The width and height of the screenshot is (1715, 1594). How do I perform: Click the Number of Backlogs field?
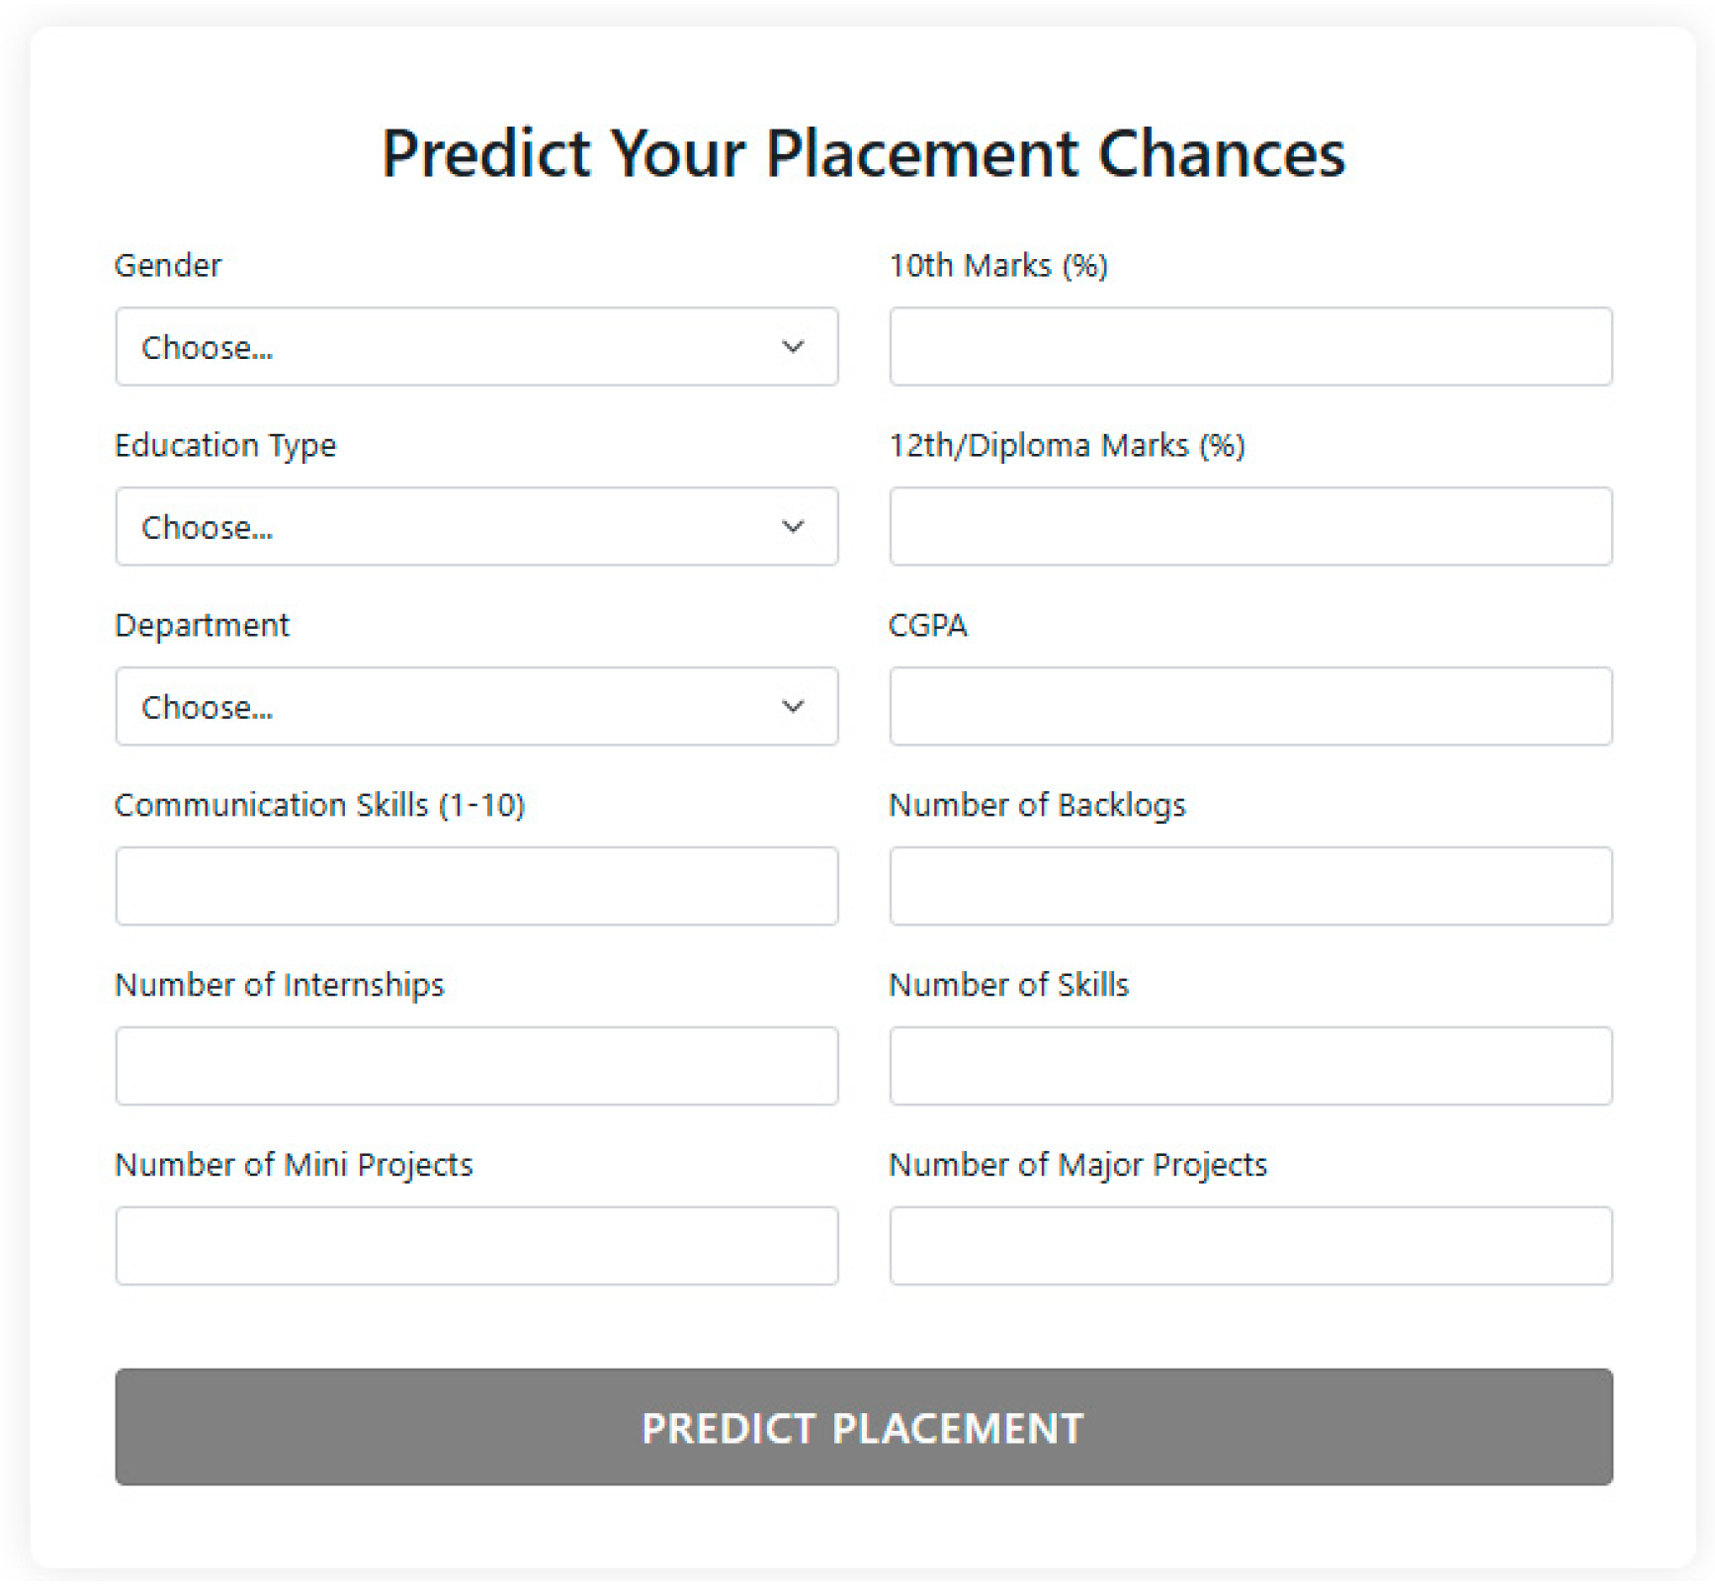pos(1249,886)
